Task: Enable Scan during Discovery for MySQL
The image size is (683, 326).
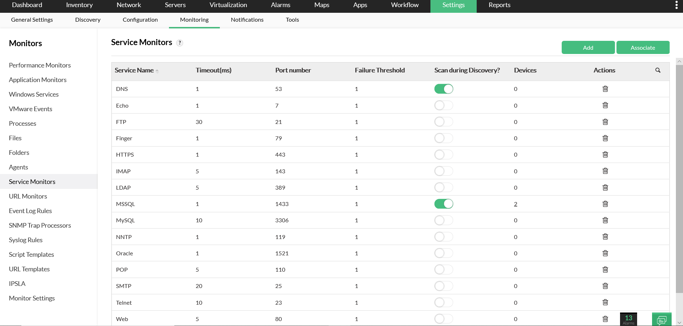Action: tap(443, 220)
